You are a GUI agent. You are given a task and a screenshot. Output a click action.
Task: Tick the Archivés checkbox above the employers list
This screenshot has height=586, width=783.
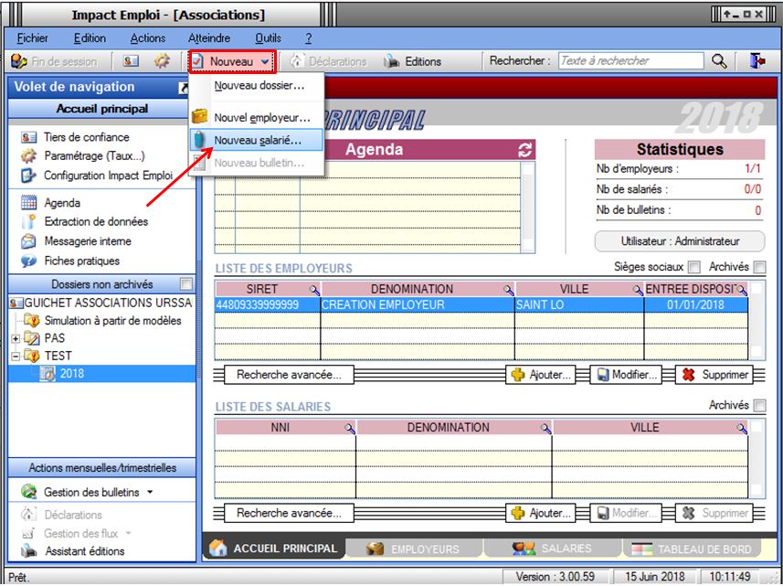(759, 267)
